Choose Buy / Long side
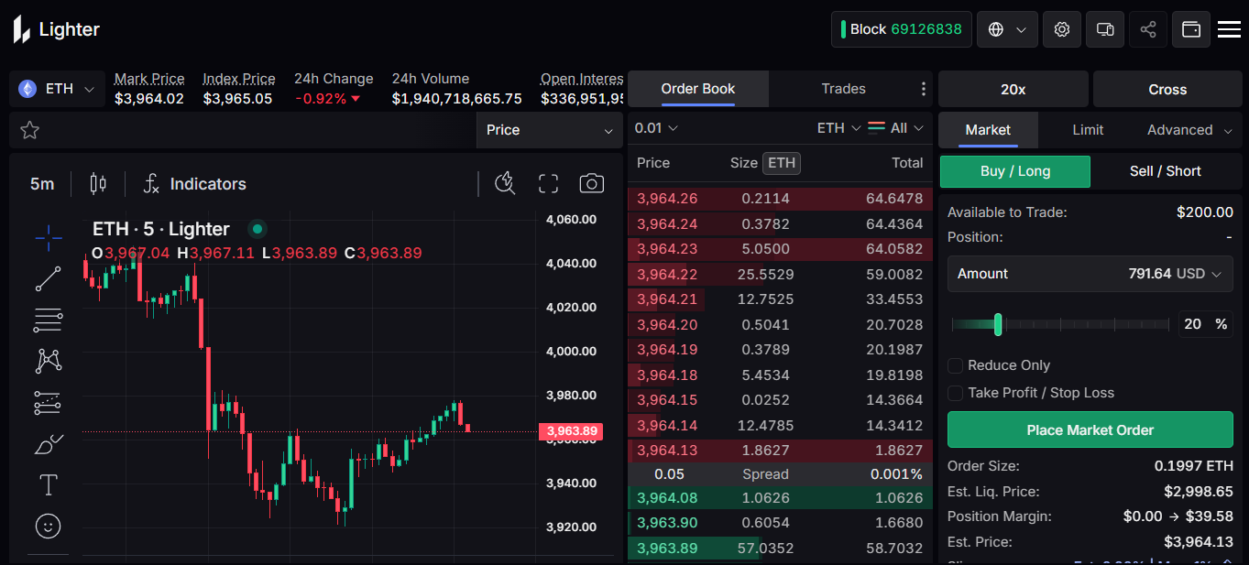 pos(1015,171)
